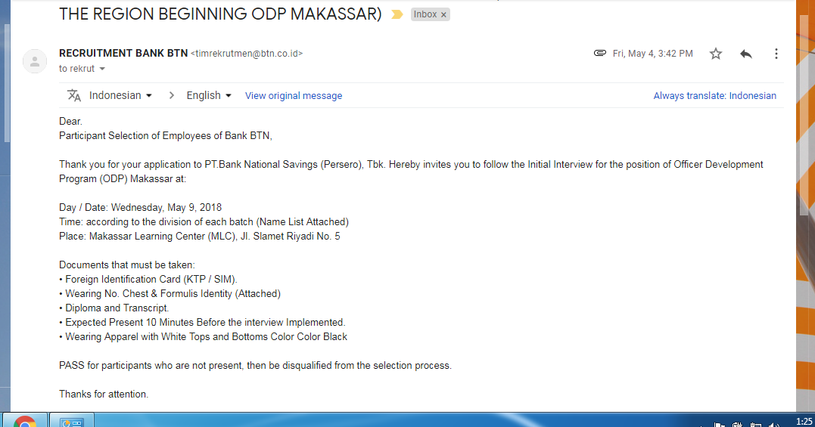This screenshot has height=427, width=815.
Task: Click the line 'Time: according to the division of each batch'
Action: [x=204, y=221]
